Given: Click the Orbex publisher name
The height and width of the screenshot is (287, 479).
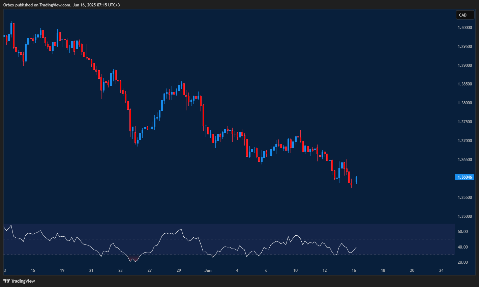Looking at the screenshot, I should coord(8,5).
